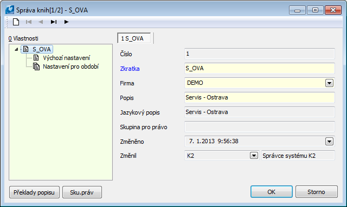This screenshot has width=347, height=207.
Task: Select Nastavení pro období tree item
Action: pyautogui.click(x=70, y=66)
